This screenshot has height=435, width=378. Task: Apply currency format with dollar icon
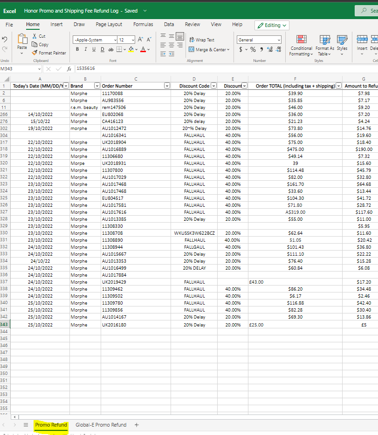(x=241, y=49)
